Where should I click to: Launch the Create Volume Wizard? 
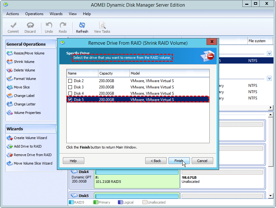(30, 138)
